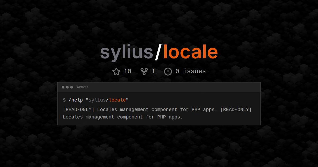Click the first '[READ-ONLY]' description text
318x167 pixels.
click(78, 110)
